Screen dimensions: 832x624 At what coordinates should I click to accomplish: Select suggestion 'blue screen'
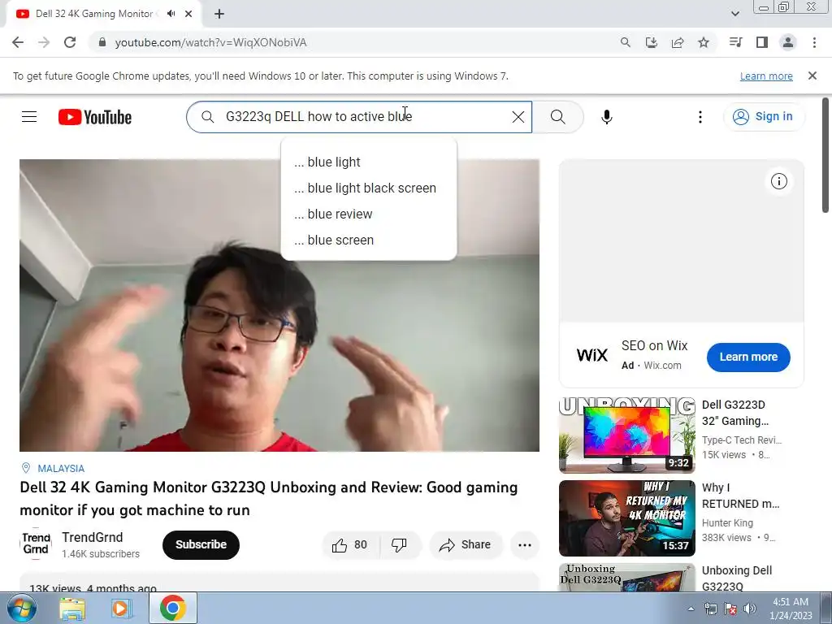(369, 240)
